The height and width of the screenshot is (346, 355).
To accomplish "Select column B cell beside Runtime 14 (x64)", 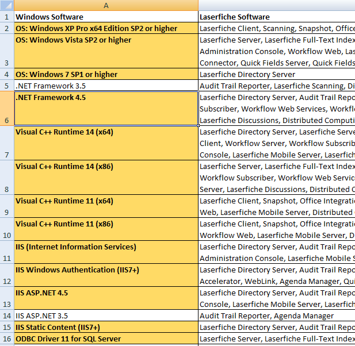I will [x=277, y=143].
